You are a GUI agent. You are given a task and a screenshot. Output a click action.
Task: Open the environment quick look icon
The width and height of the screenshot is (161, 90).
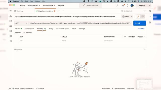[150, 11]
